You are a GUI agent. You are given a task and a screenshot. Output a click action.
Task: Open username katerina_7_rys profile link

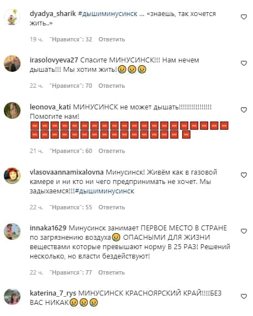[x=53, y=293]
